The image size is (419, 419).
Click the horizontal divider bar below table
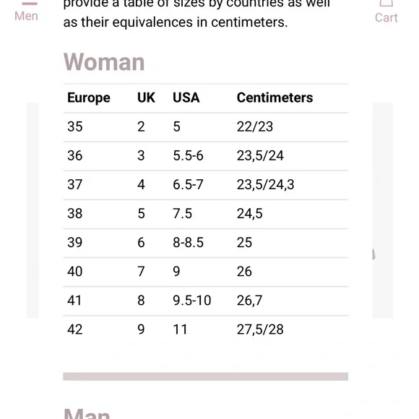point(205,376)
